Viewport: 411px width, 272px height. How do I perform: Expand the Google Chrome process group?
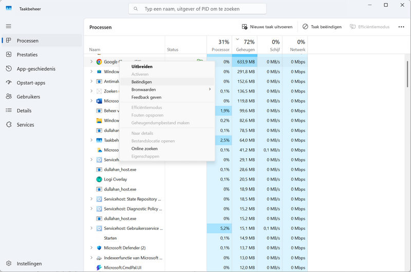91,62
